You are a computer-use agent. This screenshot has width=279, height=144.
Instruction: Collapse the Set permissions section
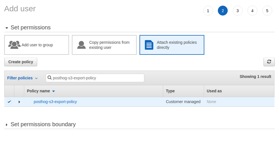7,28
